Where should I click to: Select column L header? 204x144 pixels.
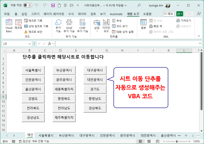[x=184, y=50]
